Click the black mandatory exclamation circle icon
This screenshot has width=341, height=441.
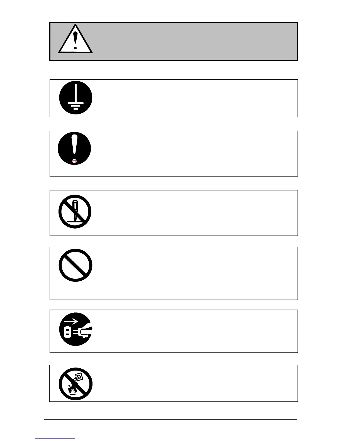click(x=74, y=148)
